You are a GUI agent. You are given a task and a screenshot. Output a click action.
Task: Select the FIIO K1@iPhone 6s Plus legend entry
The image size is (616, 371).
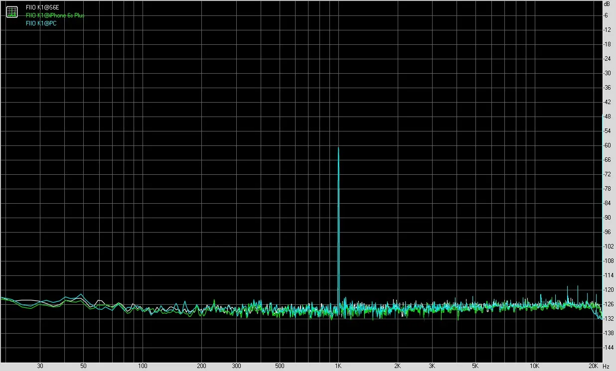pos(55,15)
